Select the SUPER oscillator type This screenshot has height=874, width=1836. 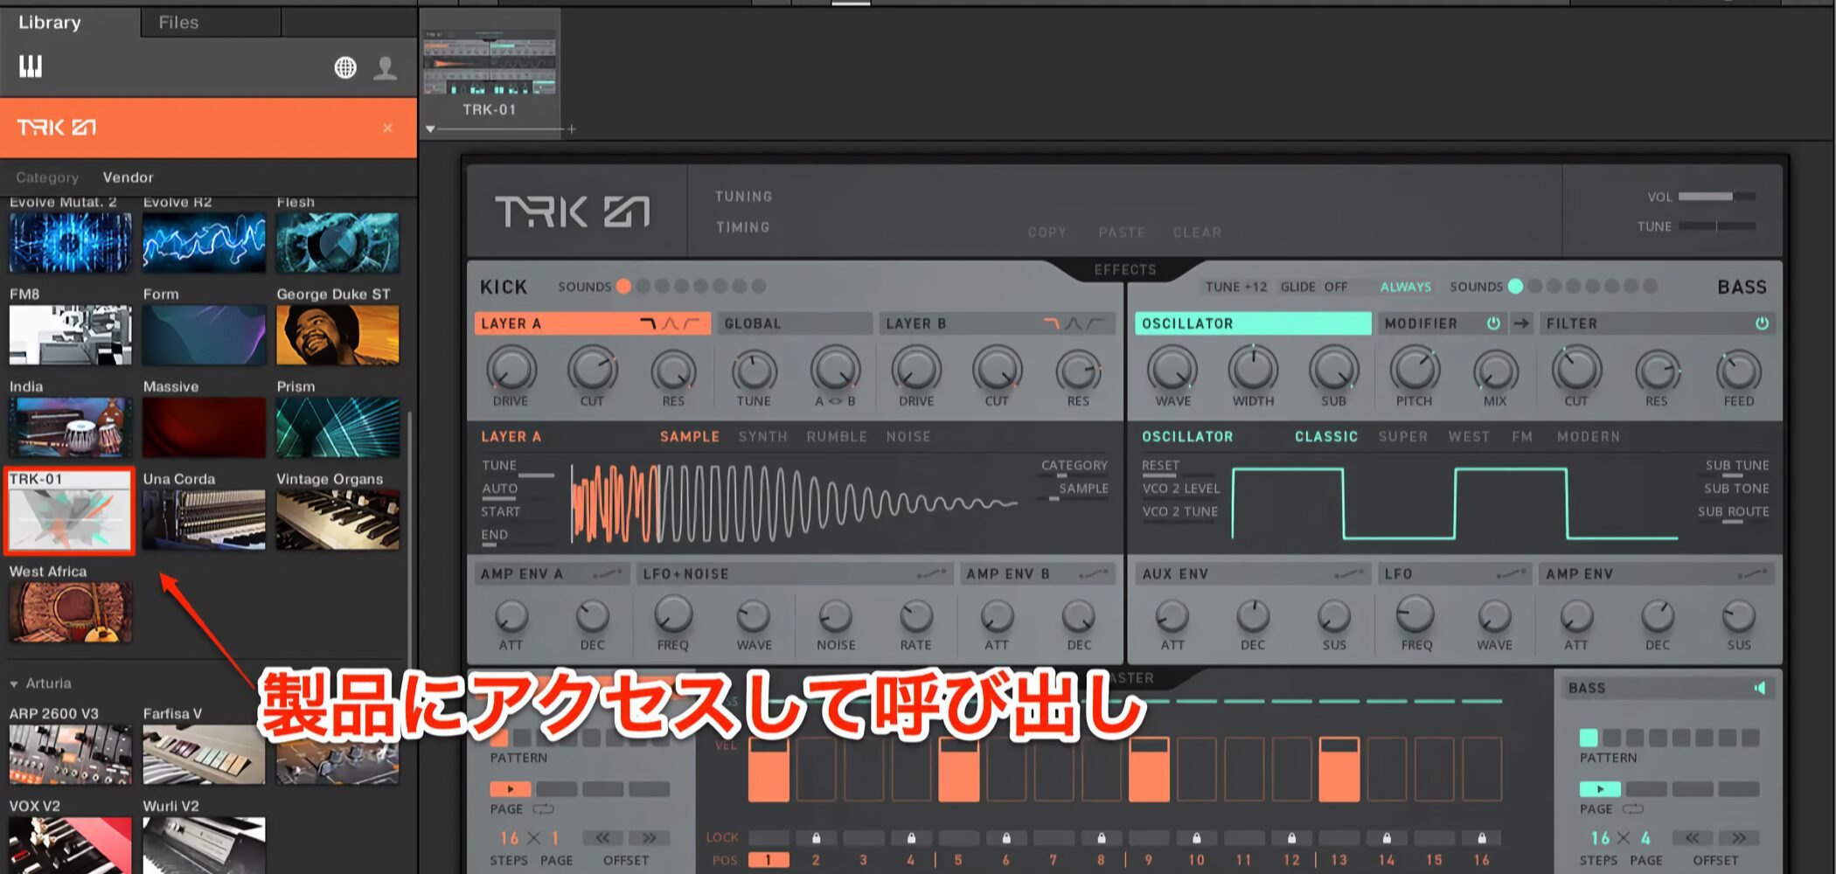(x=1403, y=436)
